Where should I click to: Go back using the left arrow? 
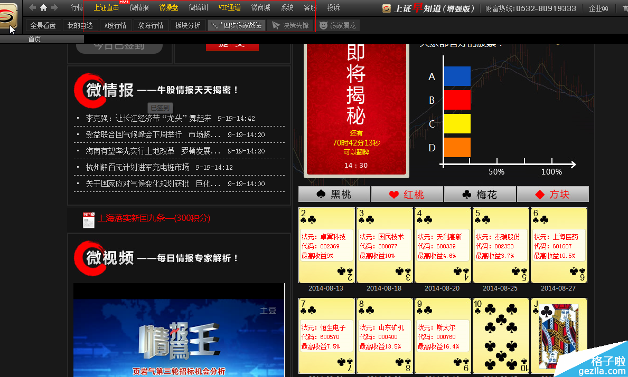coord(33,8)
